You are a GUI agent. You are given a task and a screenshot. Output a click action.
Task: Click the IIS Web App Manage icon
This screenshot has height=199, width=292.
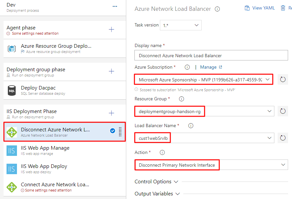12,151
